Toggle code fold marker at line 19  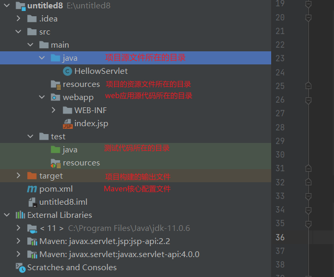coord(308,4)
